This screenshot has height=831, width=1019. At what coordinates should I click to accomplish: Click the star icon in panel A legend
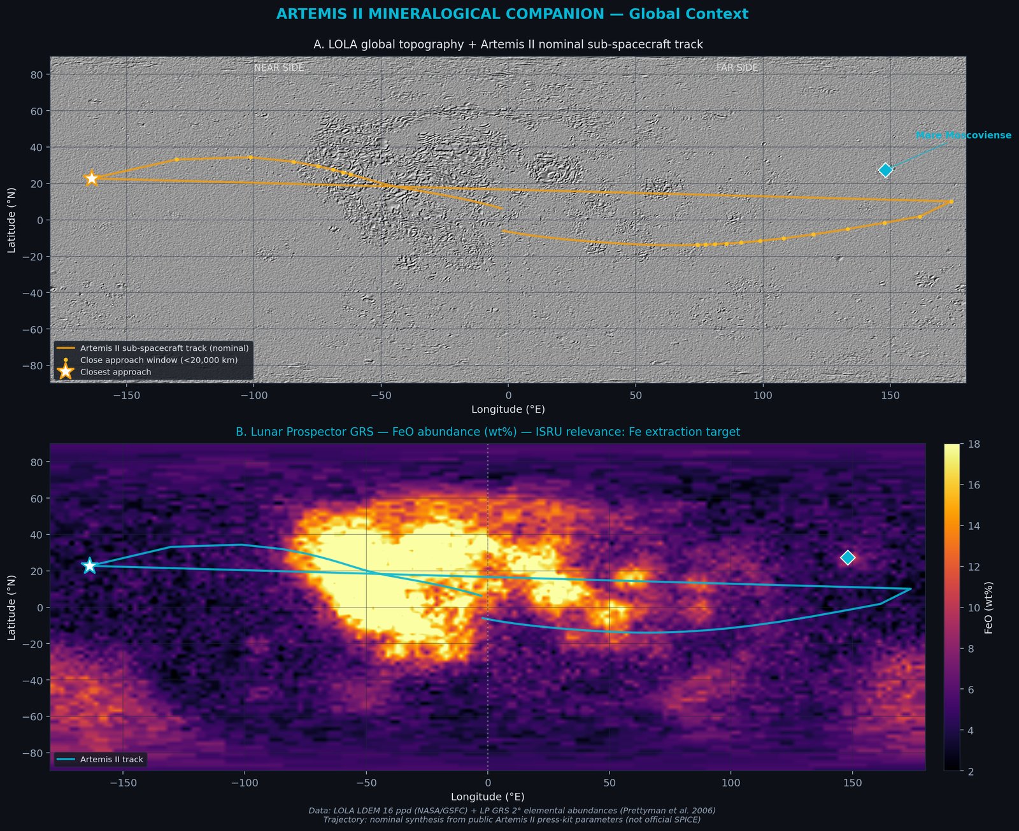tap(66, 372)
